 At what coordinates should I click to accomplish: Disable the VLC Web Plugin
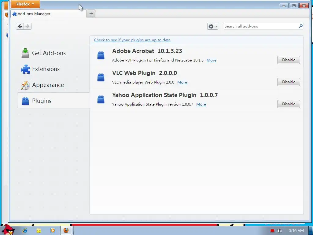[x=289, y=82]
